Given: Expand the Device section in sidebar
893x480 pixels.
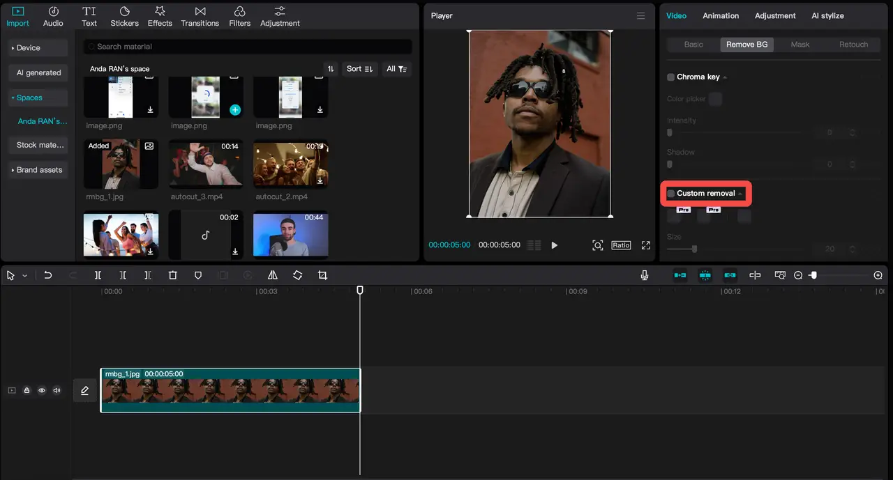Looking at the screenshot, I should (38, 48).
